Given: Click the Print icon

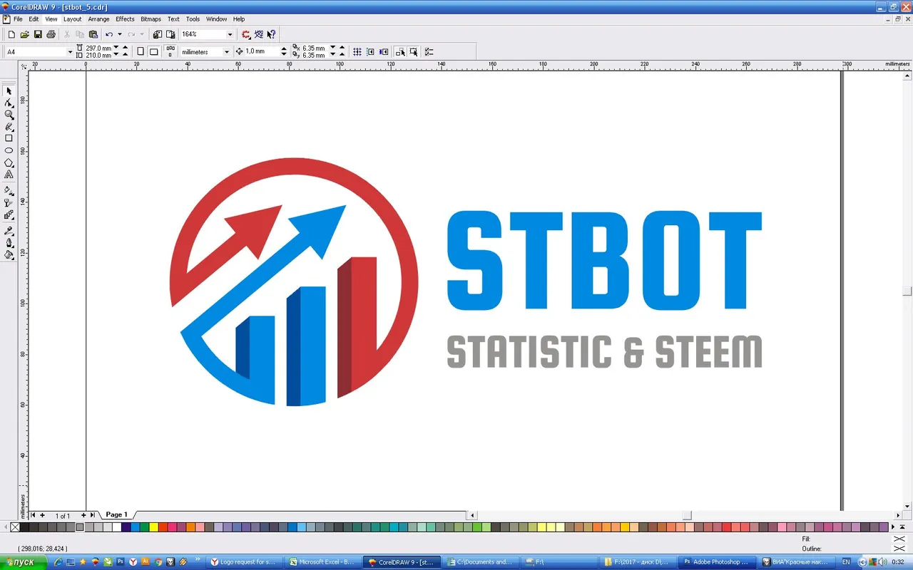Looking at the screenshot, I should pyautogui.click(x=51, y=34).
